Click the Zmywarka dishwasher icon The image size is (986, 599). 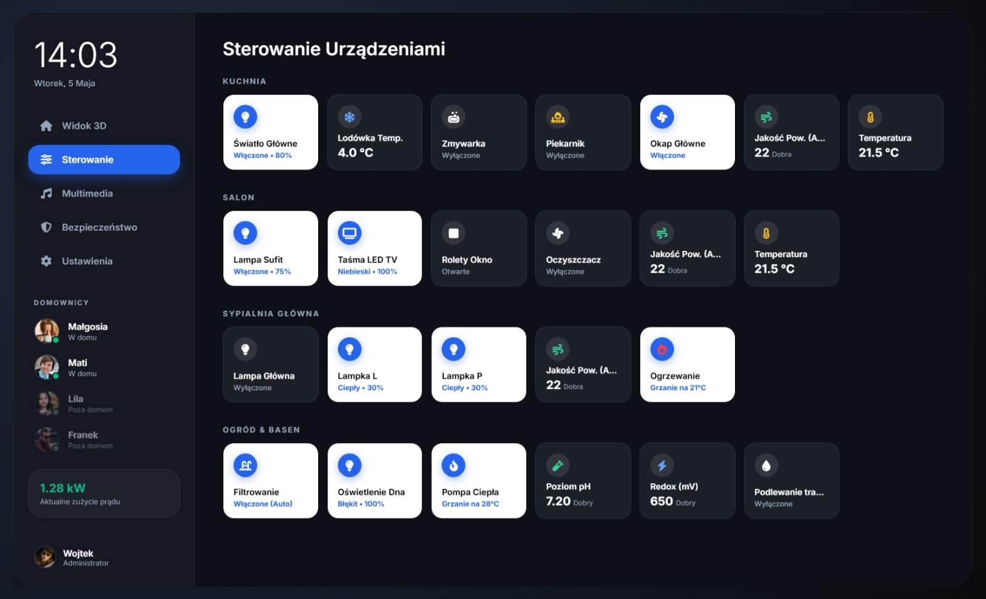454,117
